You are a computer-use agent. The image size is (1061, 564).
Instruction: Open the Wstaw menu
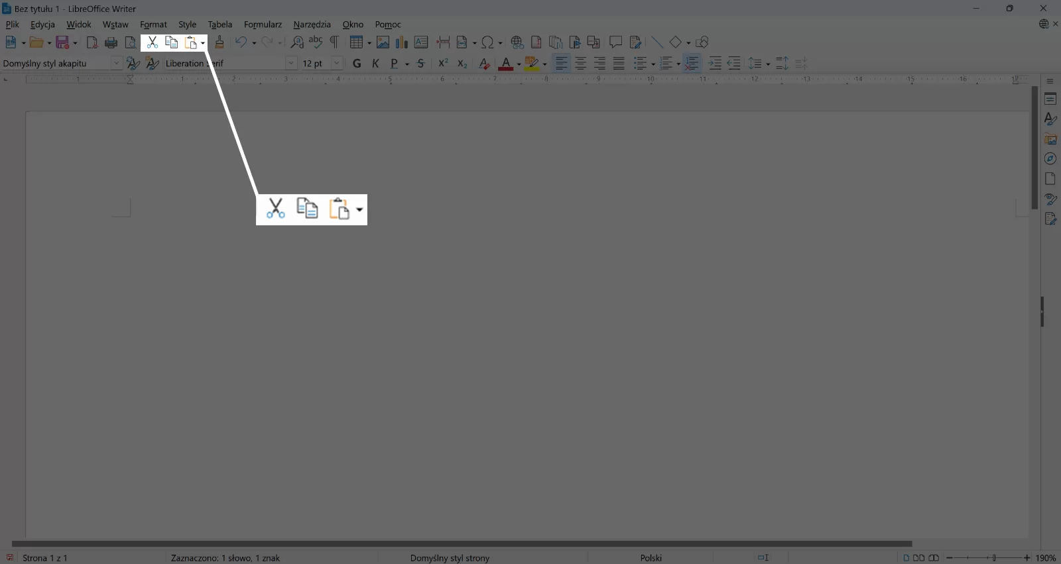pos(115,25)
